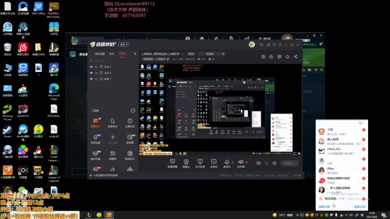Click the gift box icon in the stream header

[263, 56]
